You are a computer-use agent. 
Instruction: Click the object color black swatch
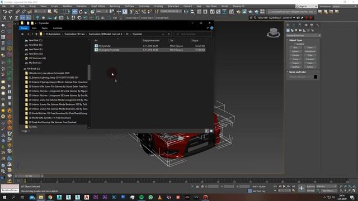point(315,77)
